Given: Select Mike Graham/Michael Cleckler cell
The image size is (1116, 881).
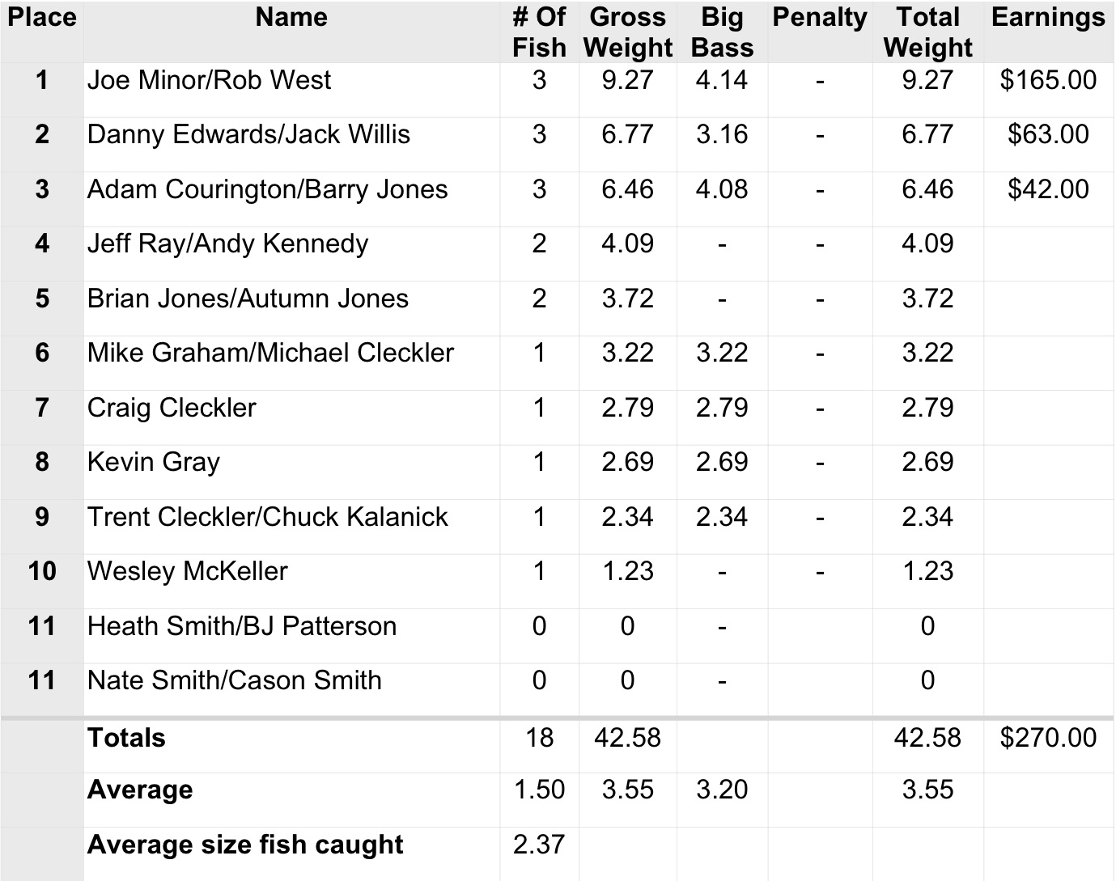Looking at the screenshot, I should [270, 353].
